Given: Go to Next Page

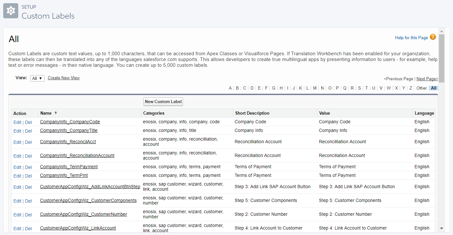Looking at the screenshot, I should tap(427, 79).
